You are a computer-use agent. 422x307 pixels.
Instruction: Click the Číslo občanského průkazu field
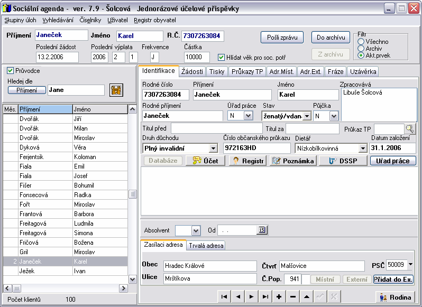coord(257,148)
